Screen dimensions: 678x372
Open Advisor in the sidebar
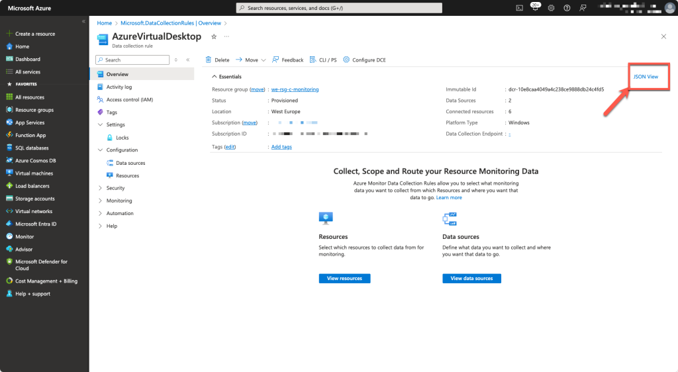click(24, 250)
